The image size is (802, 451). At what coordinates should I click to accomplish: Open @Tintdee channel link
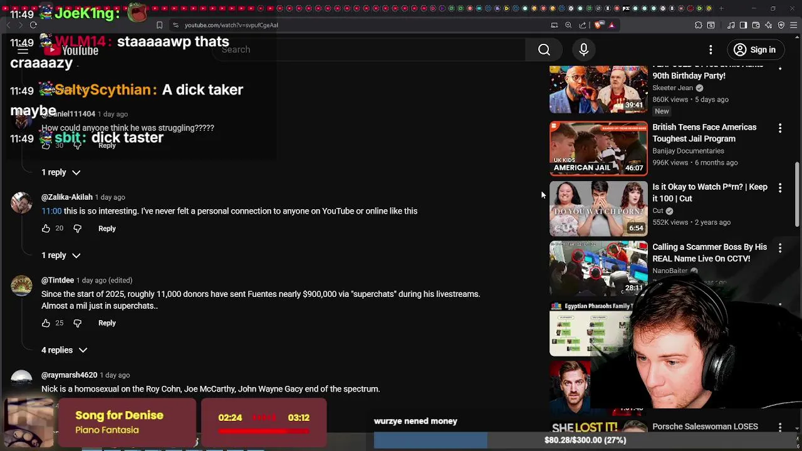[58, 281]
